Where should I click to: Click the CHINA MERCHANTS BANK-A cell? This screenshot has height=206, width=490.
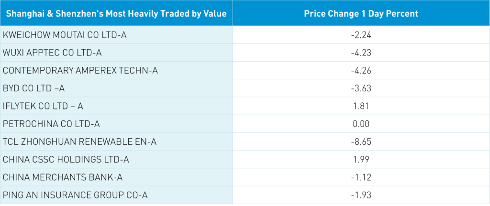pos(63,177)
